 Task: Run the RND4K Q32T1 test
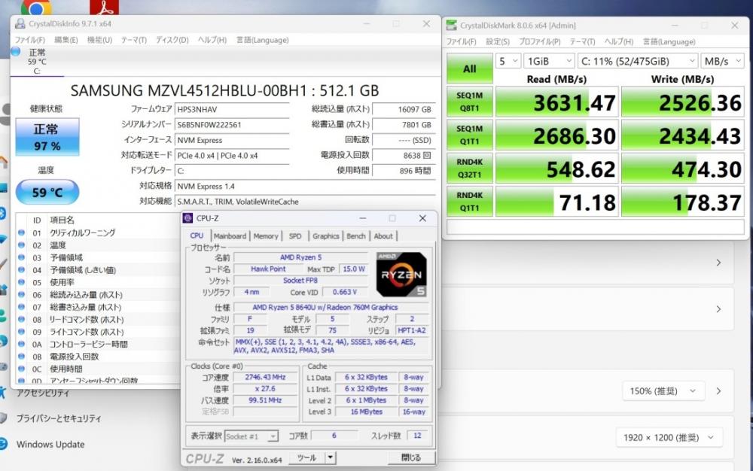pyautogui.click(x=470, y=168)
